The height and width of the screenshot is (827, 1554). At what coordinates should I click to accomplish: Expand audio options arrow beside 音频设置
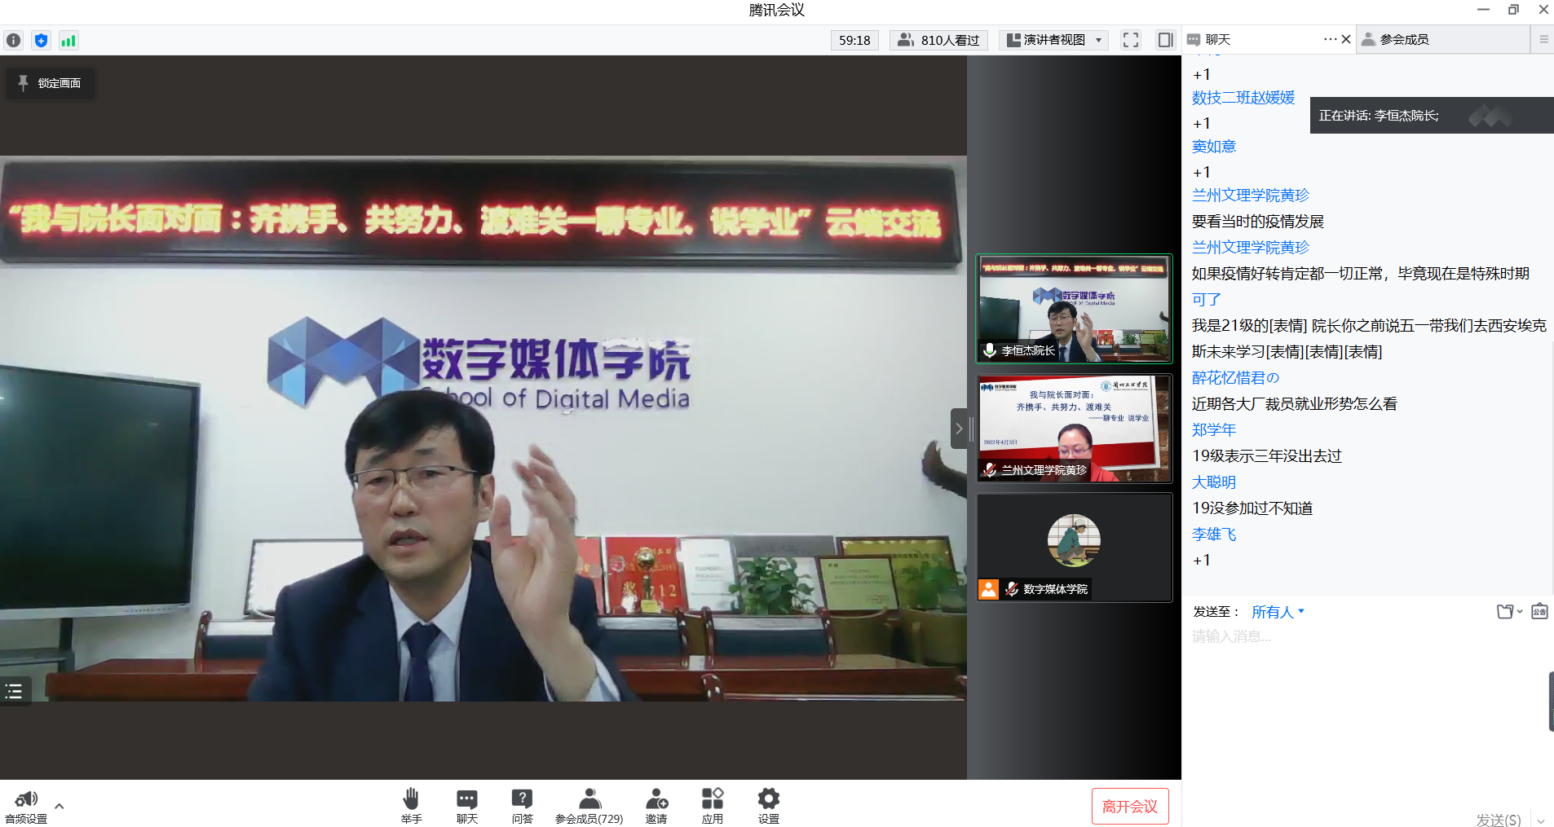59,806
